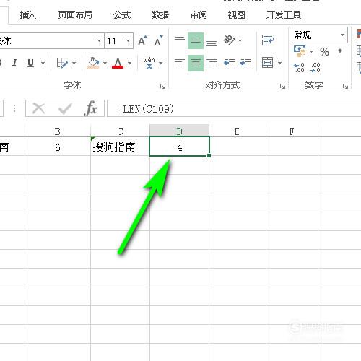Apply accounting number format
This screenshot has width=361, height=361.
click(300, 51)
